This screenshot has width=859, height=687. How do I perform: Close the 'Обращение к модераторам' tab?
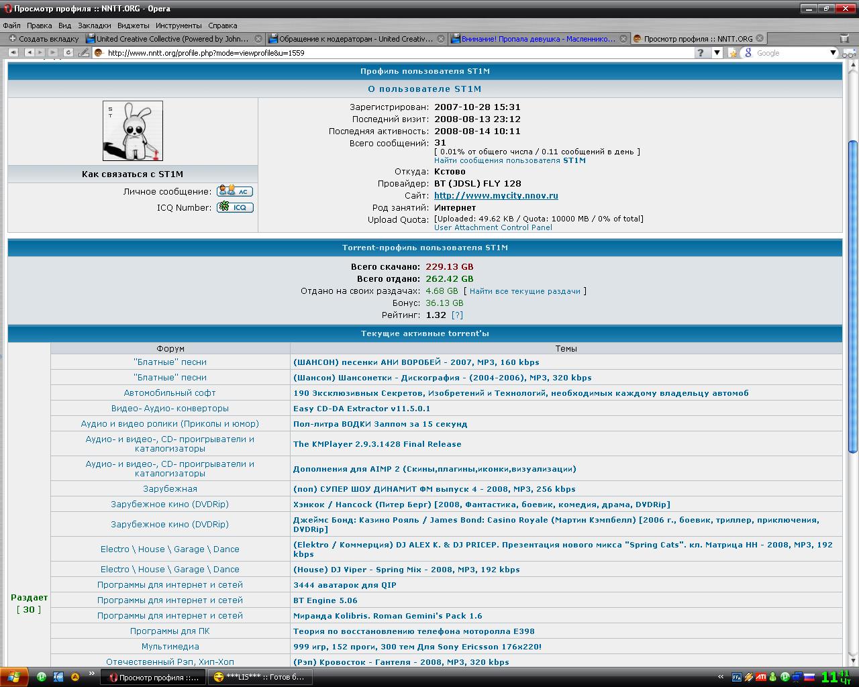point(441,39)
